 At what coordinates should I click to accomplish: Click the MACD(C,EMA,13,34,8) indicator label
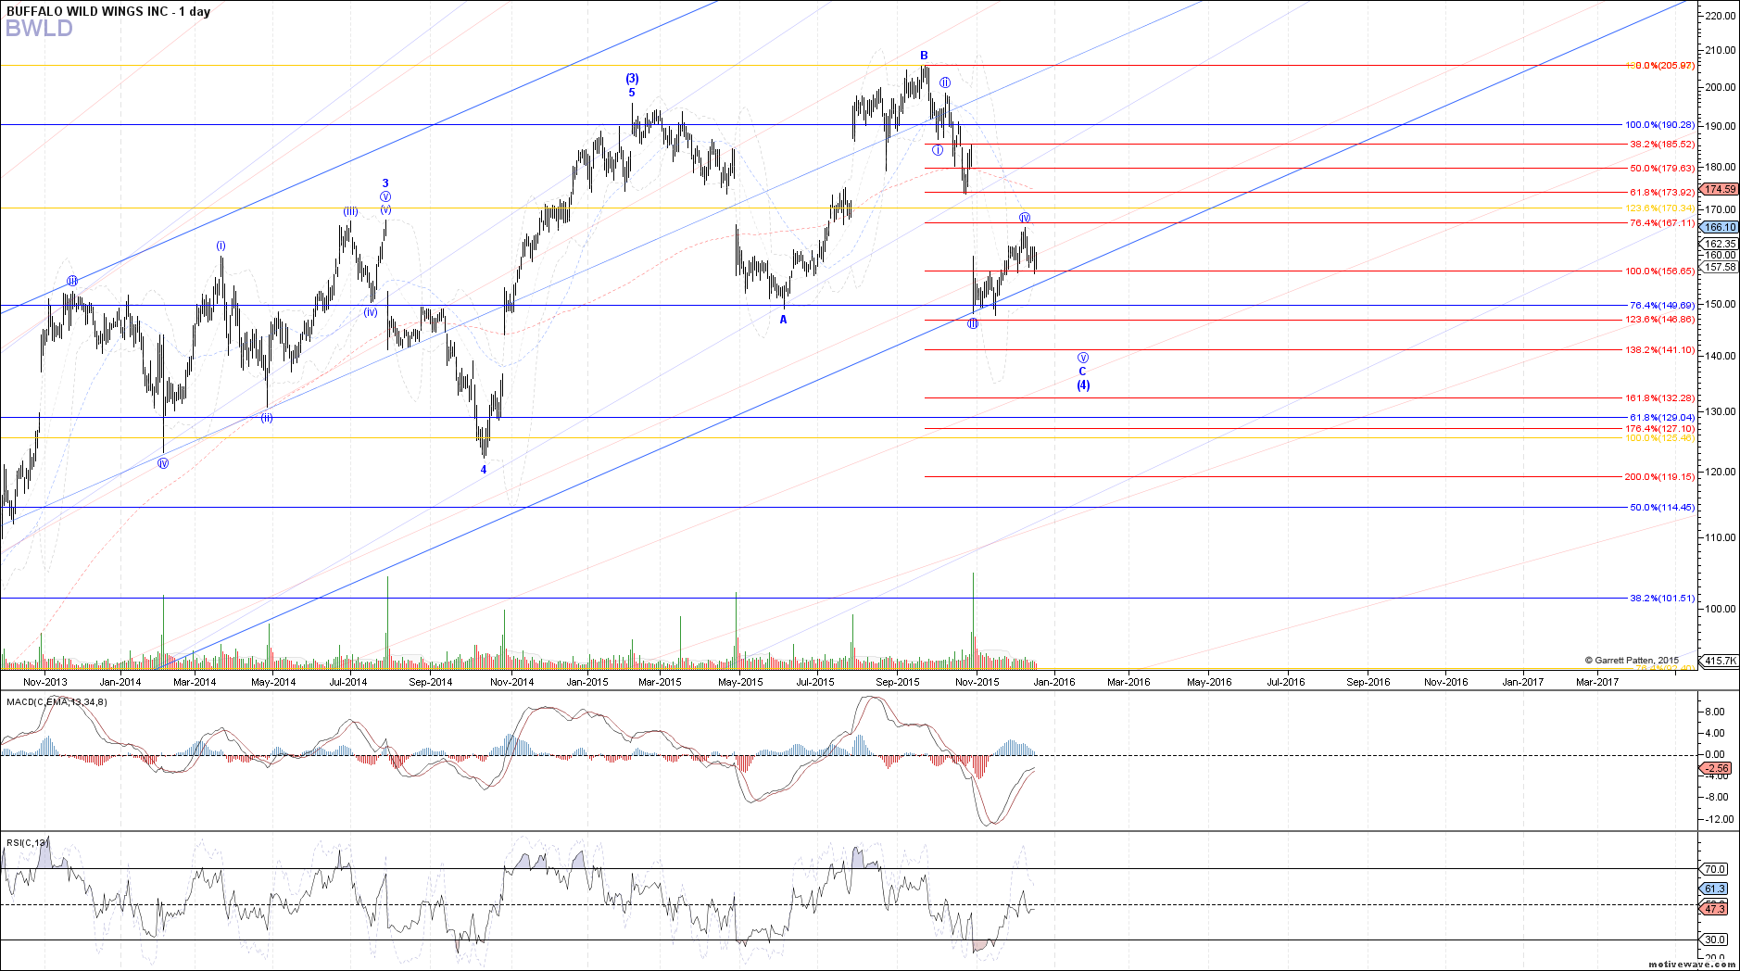(x=57, y=702)
